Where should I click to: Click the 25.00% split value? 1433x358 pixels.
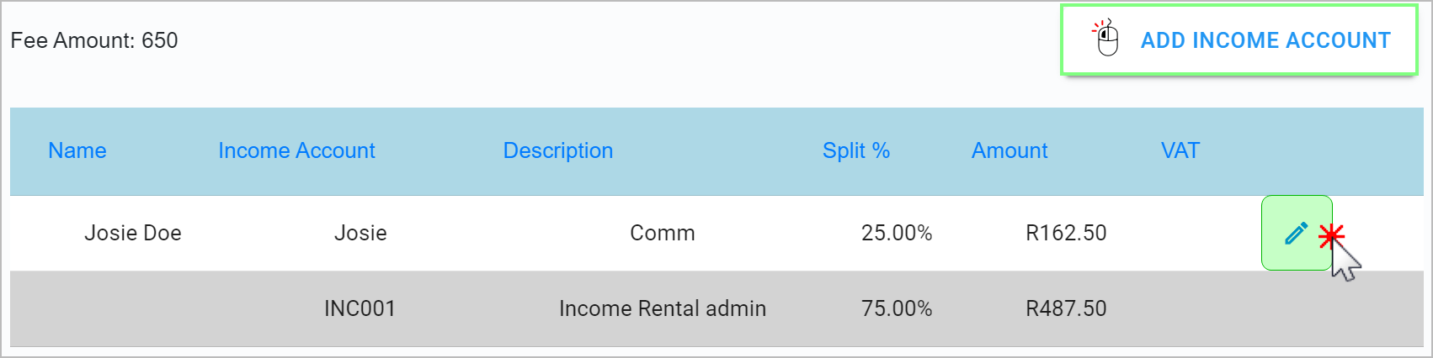pos(897,233)
